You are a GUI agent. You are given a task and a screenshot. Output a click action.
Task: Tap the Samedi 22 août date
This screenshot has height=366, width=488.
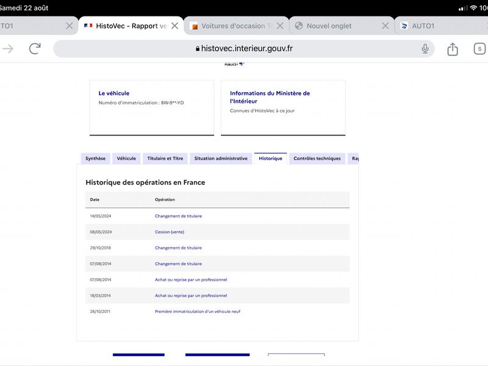point(24,8)
